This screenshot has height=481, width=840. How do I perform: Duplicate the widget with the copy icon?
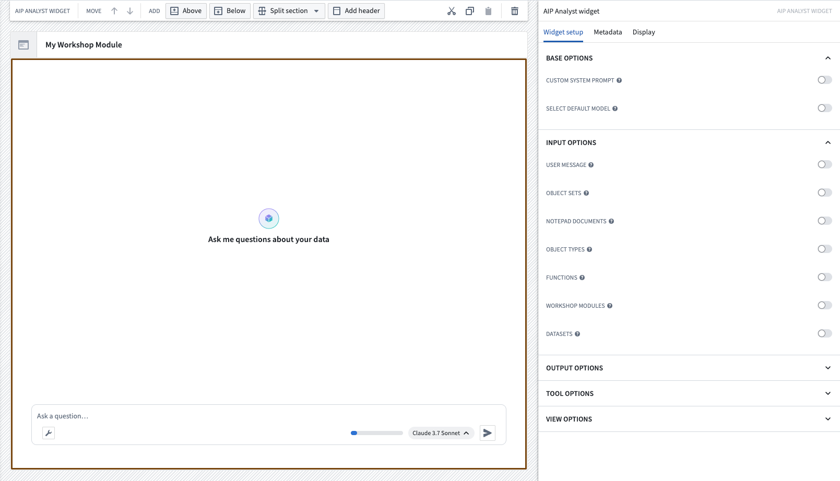tap(469, 10)
